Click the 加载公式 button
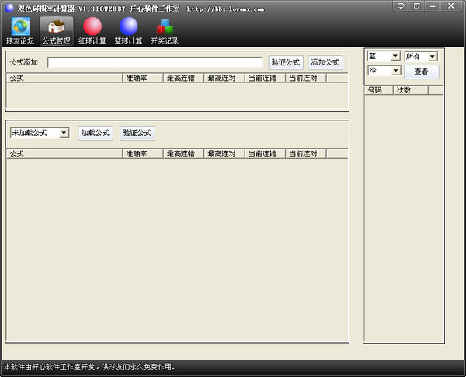Screen dimensions: 466x377 click(x=96, y=133)
